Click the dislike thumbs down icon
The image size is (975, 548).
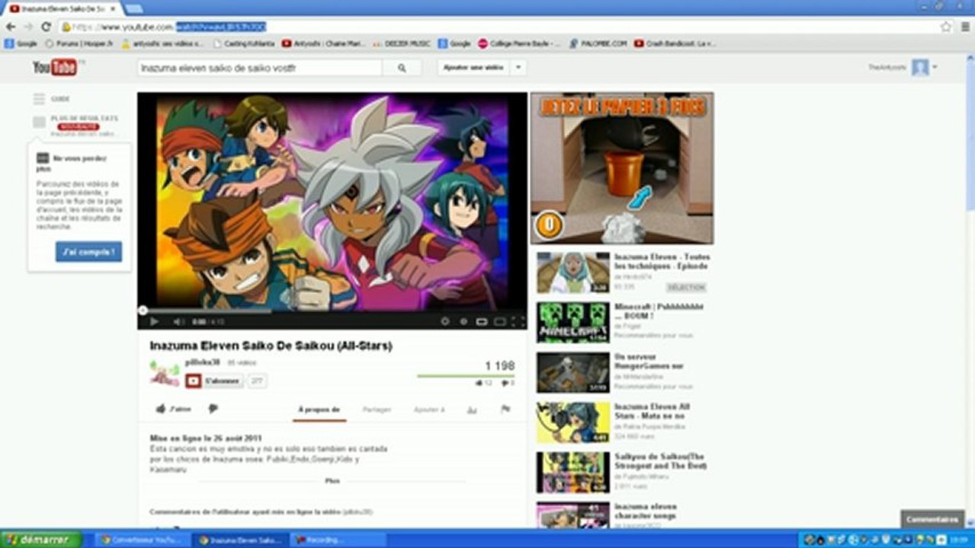(213, 409)
